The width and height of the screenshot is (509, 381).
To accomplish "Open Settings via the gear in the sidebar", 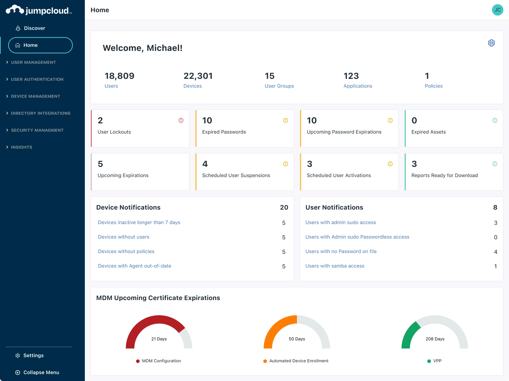I will (x=18, y=356).
